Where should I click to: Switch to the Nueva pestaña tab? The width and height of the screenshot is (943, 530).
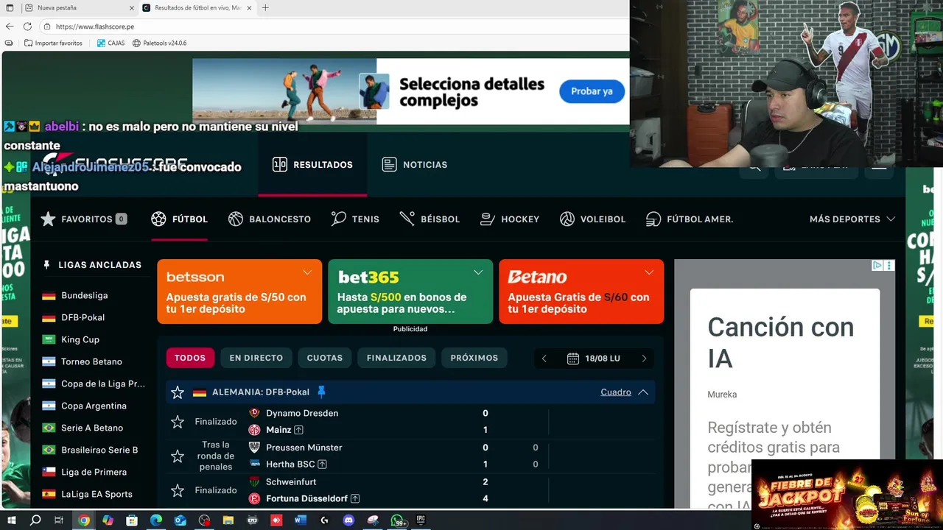[77, 7]
